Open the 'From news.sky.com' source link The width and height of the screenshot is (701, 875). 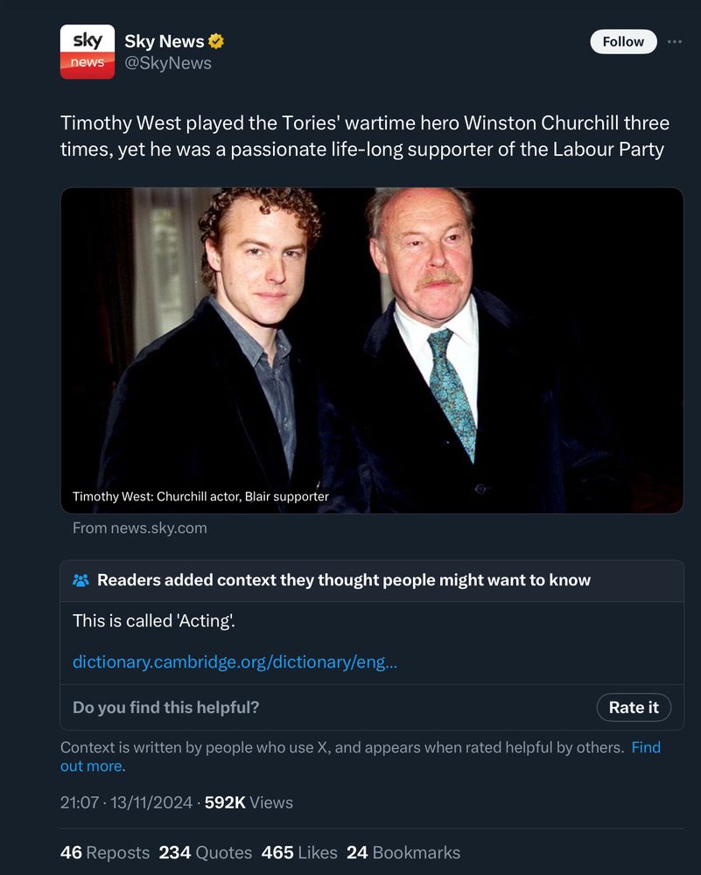tap(140, 528)
